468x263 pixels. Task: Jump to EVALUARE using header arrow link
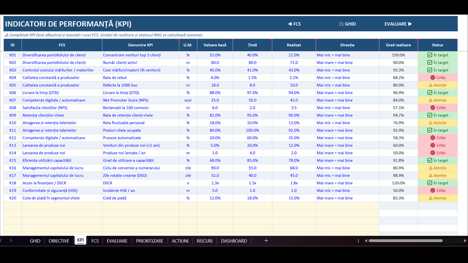pyautogui.click(x=398, y=24)
